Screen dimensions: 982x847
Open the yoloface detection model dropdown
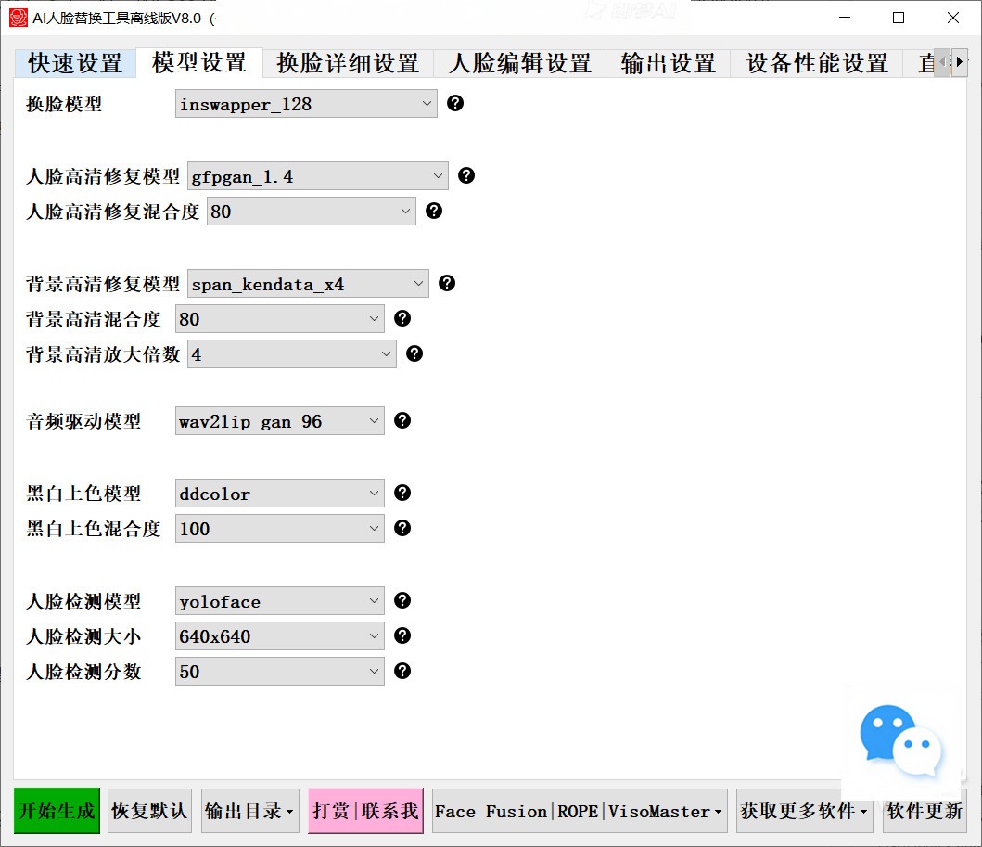coord(280,601)
